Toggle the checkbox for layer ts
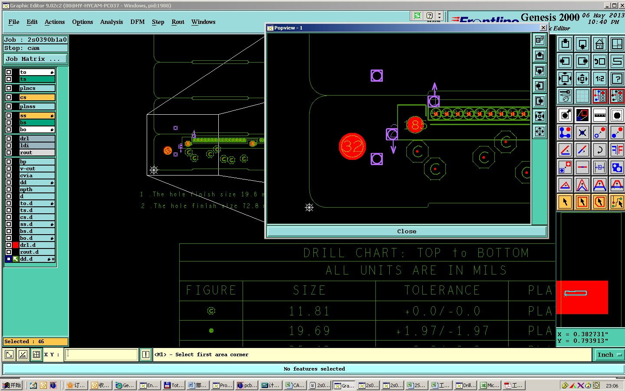 coord(9,79)
